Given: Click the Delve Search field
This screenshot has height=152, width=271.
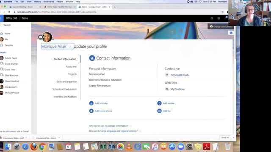Looking at the screenshot, I should 16,25.
